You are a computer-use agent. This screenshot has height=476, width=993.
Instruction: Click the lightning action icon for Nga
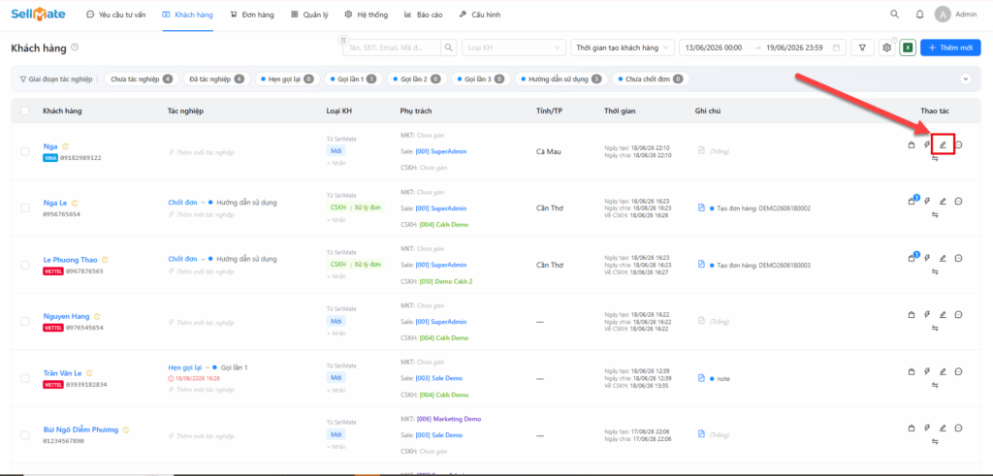[927, 145]
